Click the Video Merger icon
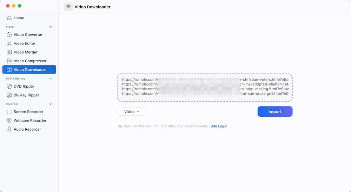The height and width of the screenshot is (192, 351). 9,52
